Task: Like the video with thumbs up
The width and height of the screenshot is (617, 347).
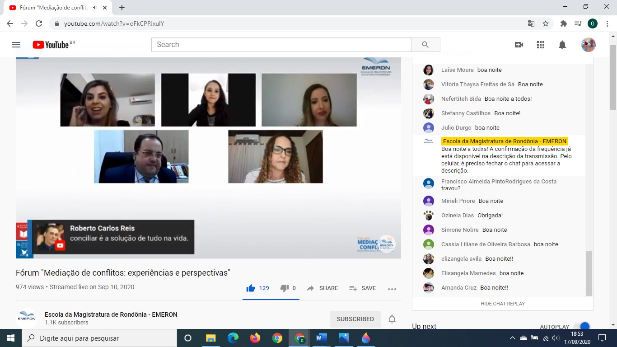Action: [x=251, y=288]
